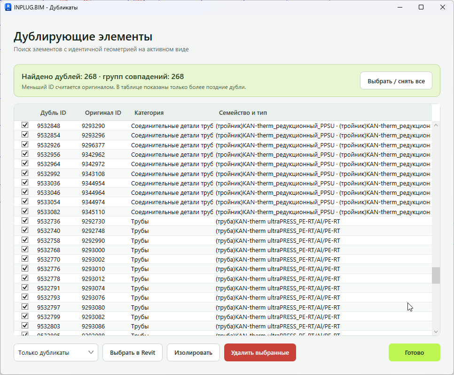Select original ID cell 9345110
Viewport: 454px width, 375px height.
point(93,212)
